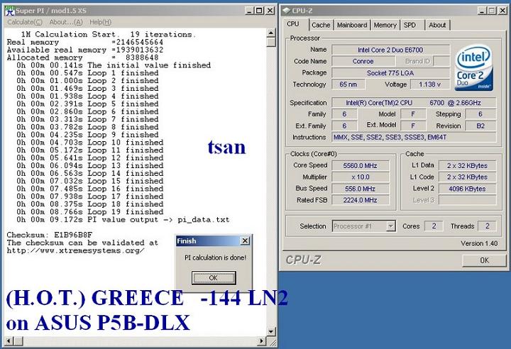Select the CPU tab in CPU-Z
Screen dimensions: 511x349
(293, 24)
